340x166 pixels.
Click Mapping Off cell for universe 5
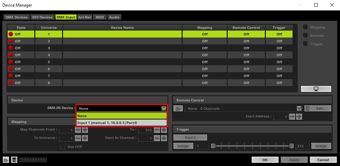(205, 62)
